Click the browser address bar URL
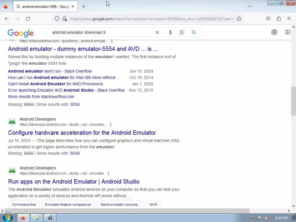Image resolution: width=296 pixels, height=222 pixels. pos(152,19)
